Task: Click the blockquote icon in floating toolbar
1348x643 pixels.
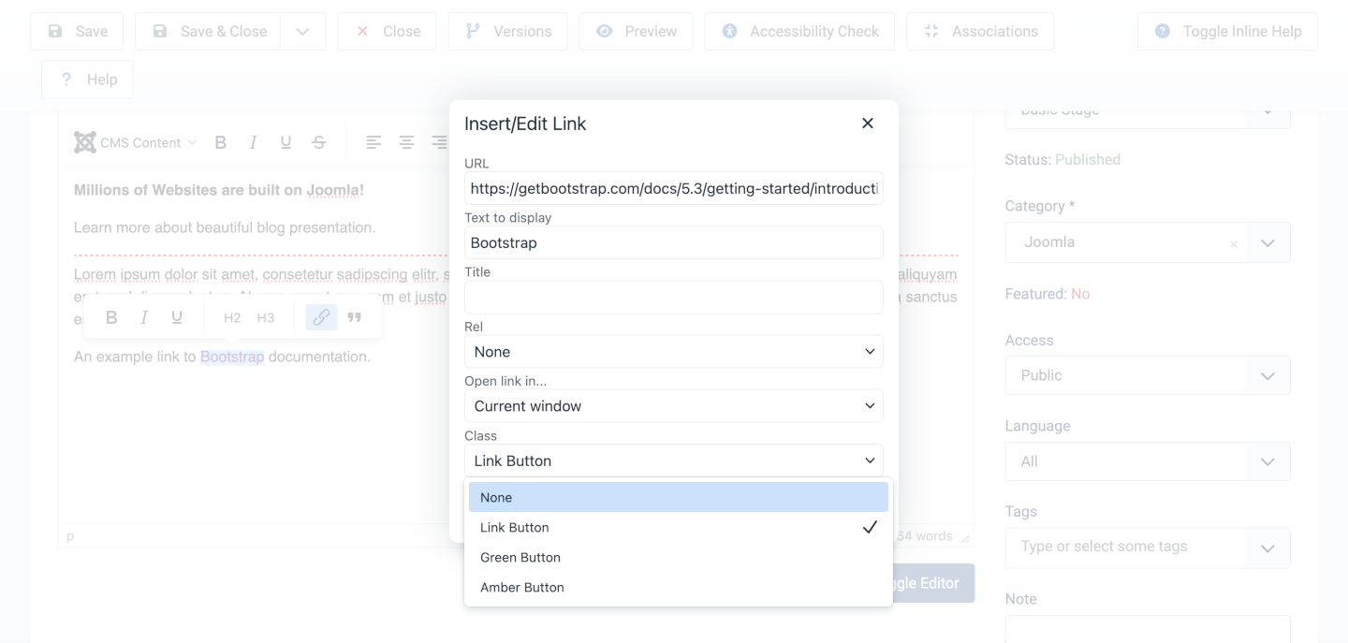Action: [354, 317]
